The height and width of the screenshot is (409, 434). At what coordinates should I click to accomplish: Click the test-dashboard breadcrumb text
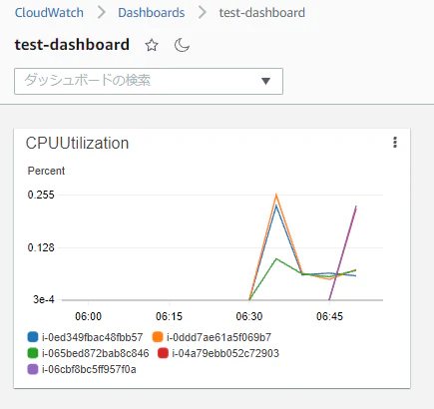(261, 13)
